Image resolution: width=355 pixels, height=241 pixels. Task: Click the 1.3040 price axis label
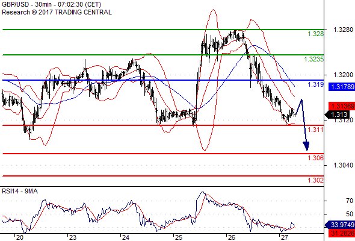[343, 166]
